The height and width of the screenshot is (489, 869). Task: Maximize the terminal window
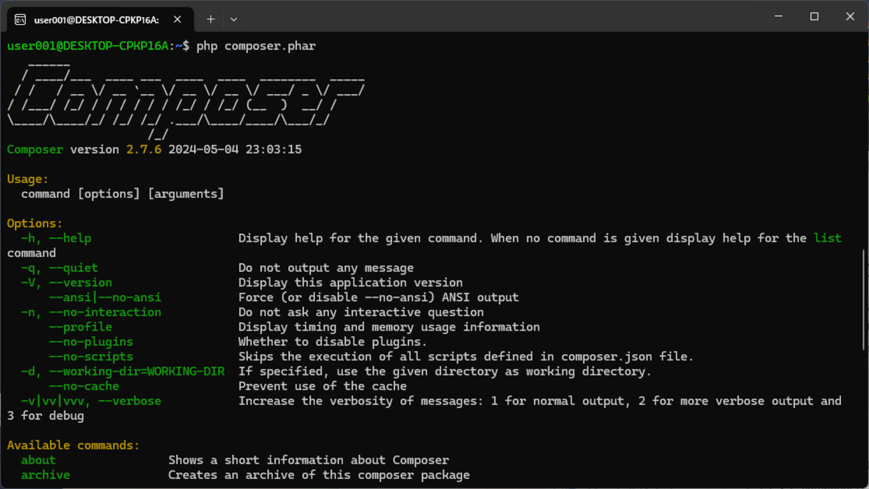coord(814,16)
